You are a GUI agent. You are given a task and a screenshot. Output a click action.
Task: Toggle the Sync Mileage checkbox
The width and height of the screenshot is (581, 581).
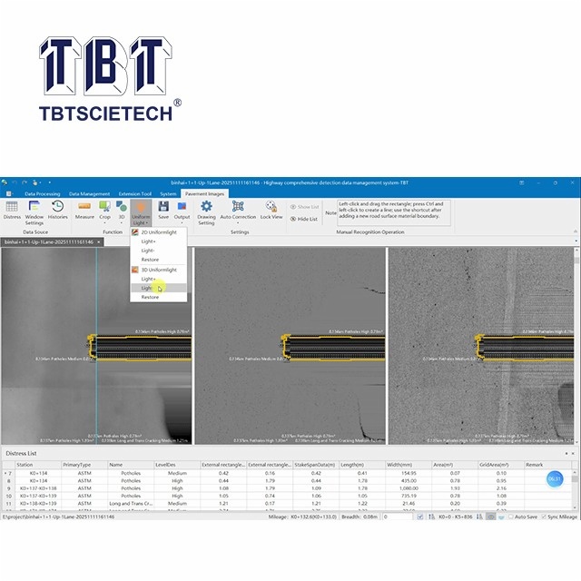pyautogui.click(x=544, y=516)
